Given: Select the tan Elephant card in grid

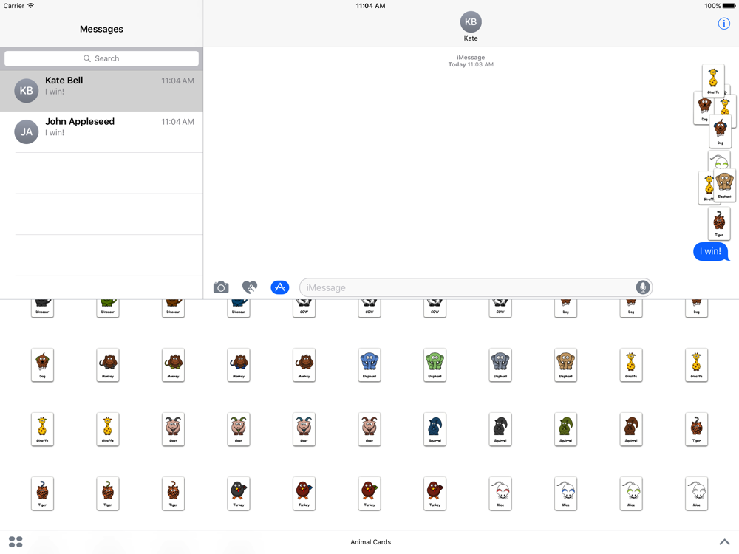Looking at the screenshot, I should click(565, 365).
